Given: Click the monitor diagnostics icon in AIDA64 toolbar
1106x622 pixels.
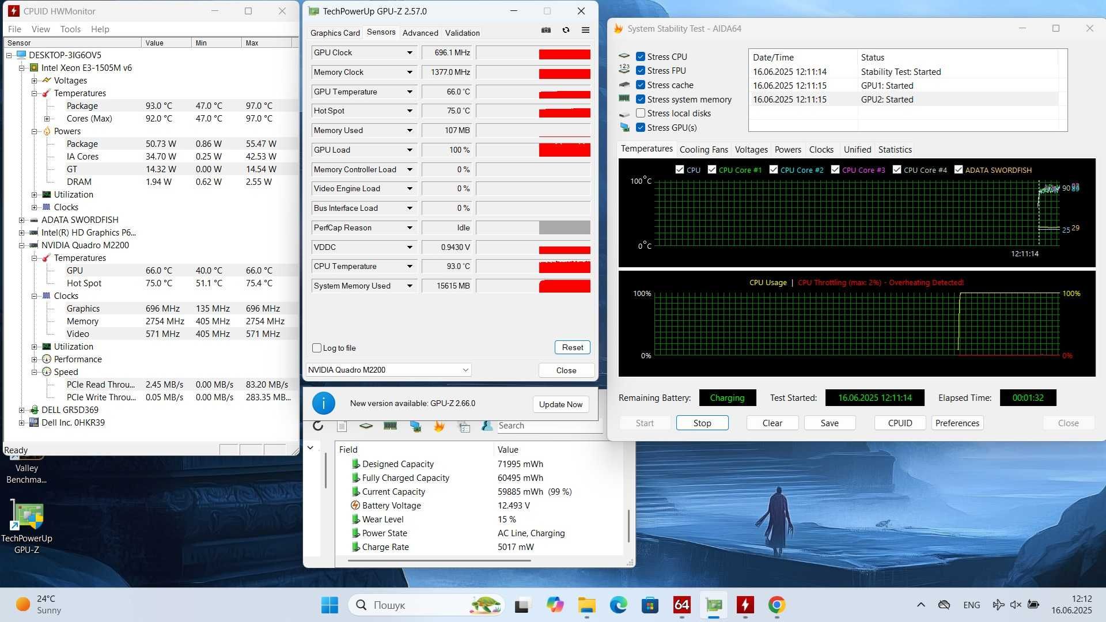Looking at the screenshot, I should 415,426.
